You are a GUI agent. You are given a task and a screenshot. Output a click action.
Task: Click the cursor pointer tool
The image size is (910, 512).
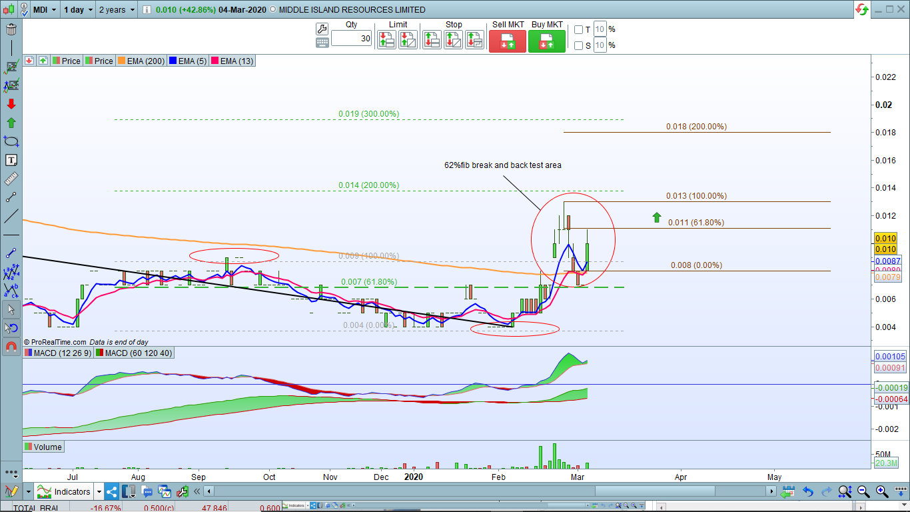11,309
